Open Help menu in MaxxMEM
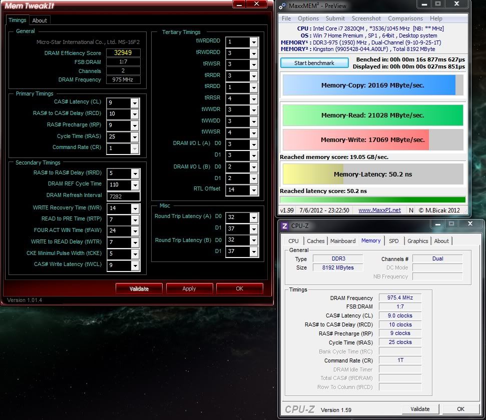Screen dimensions: 486x420 pyautogui.click(x=436, y=18)
